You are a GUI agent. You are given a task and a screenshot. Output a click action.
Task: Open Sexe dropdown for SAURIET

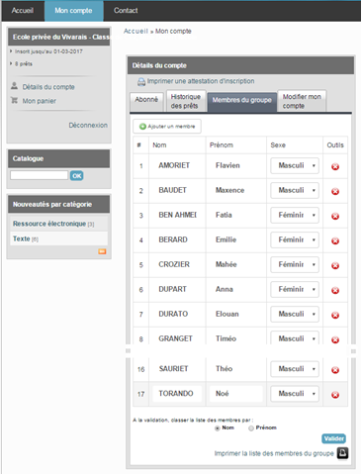click(295, 368)
